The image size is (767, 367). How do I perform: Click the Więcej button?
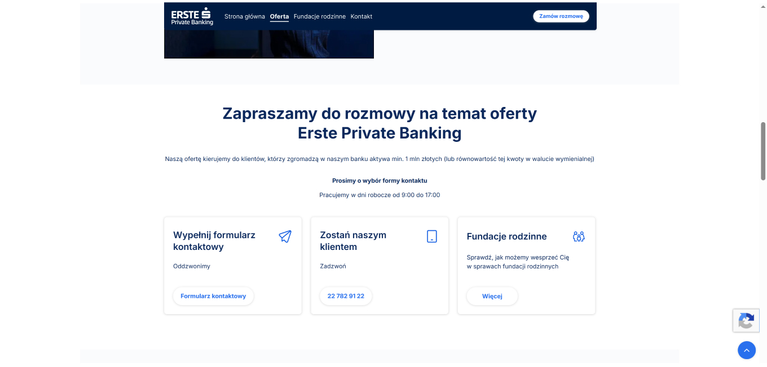492,296
